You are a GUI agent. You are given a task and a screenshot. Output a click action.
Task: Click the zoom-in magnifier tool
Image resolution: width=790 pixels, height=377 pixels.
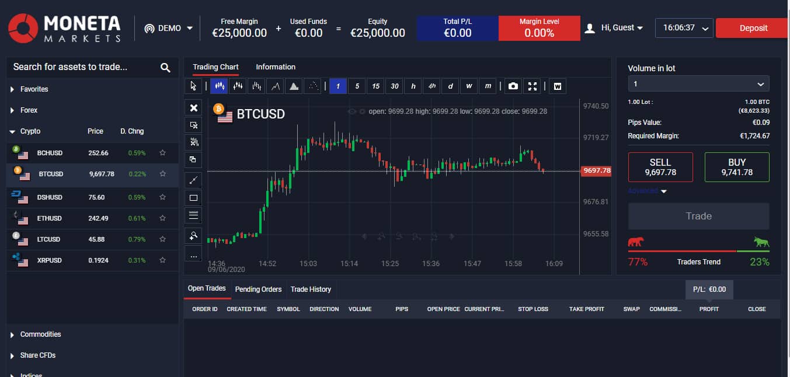(x=194, y=236)
